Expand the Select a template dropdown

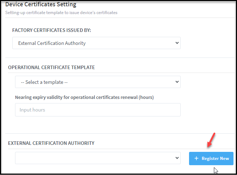97,82
